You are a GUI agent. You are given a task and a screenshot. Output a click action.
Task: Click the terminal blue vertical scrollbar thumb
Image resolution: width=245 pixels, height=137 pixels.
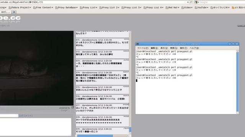tap(237, 82)
